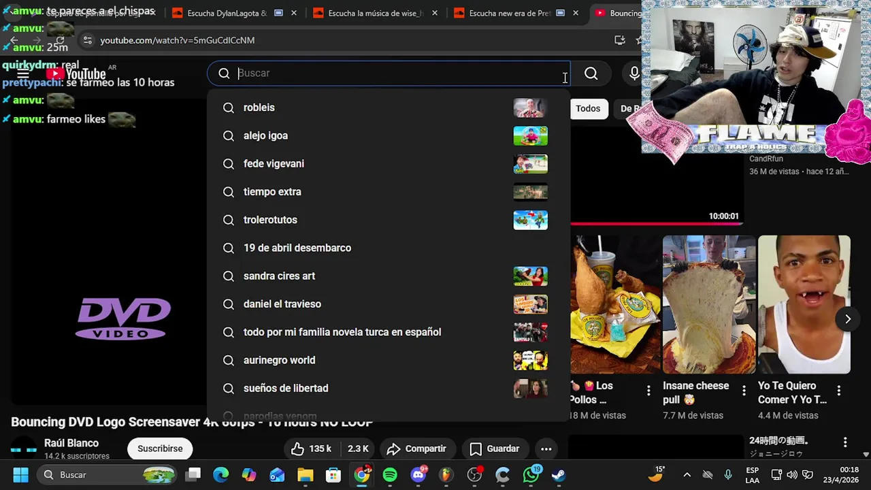Open options for the 24時間の動画 video
Image resolution: width=871 pixels, height=490 pixels.
pos(845,442)
